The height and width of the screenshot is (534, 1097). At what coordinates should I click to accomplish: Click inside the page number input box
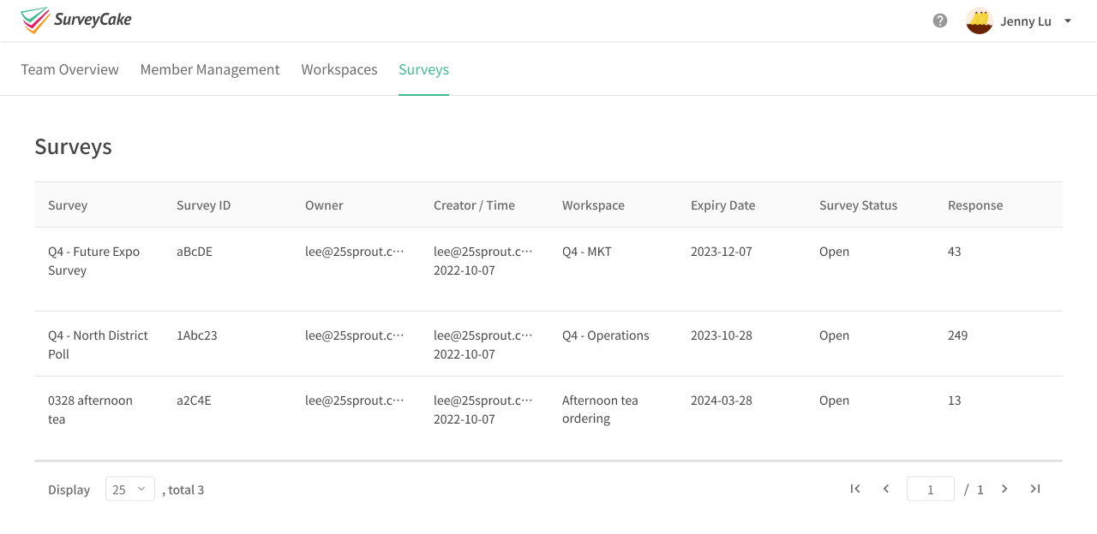pyautogui.click(x=930, y=489)
